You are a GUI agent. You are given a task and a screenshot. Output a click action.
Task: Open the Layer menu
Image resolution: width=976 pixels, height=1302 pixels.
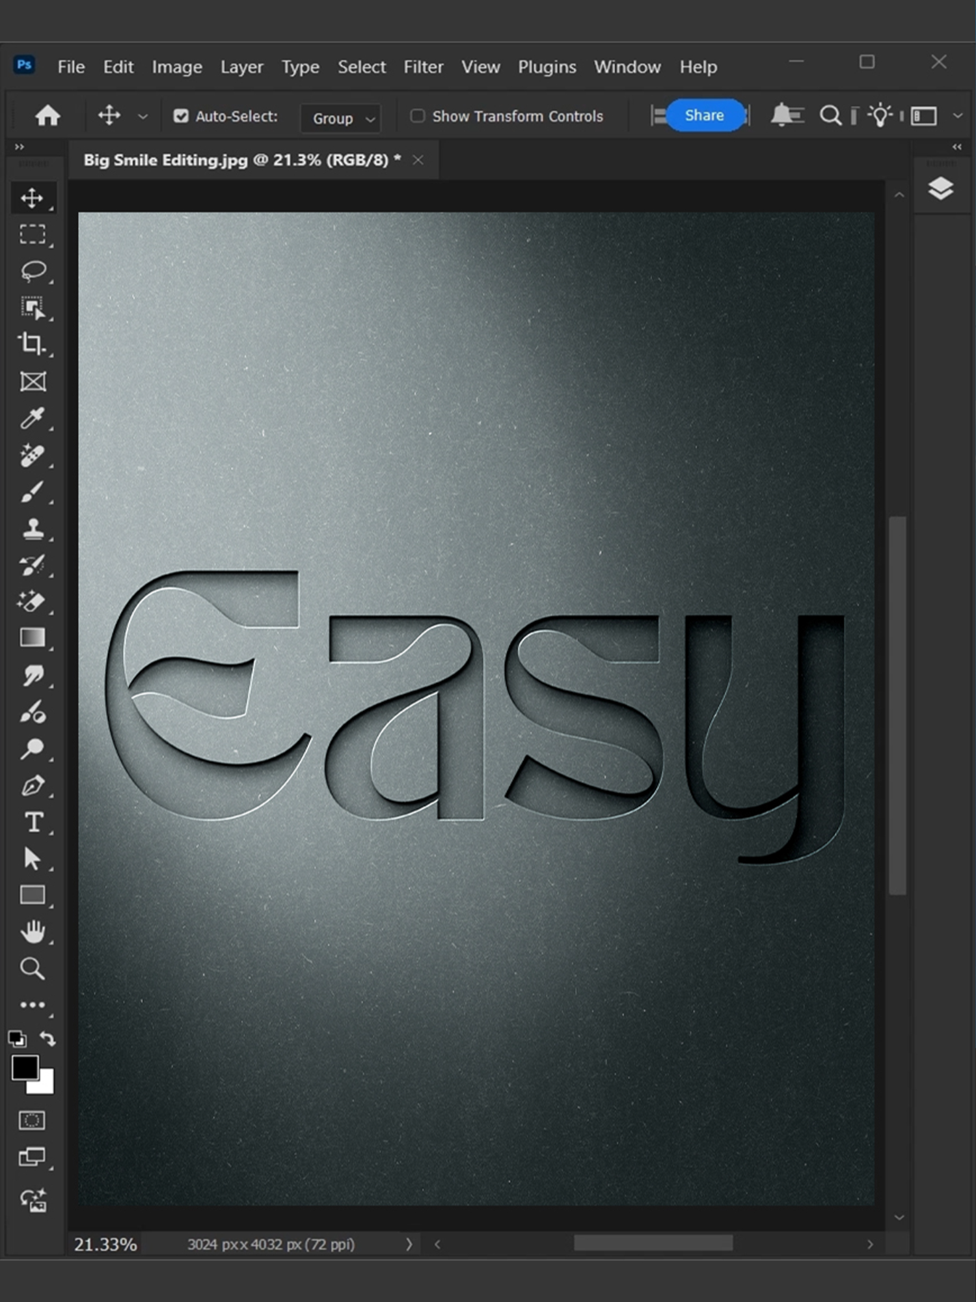[241, 67]
